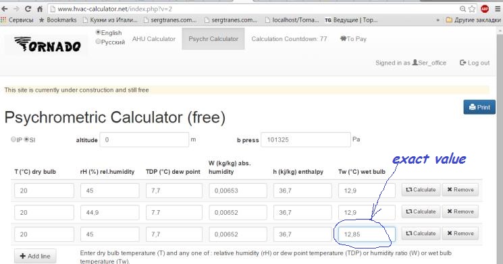Viewport: 503px width, 264px height.
Task: Click the Tornado logo
Action: (x=47, y=44)
